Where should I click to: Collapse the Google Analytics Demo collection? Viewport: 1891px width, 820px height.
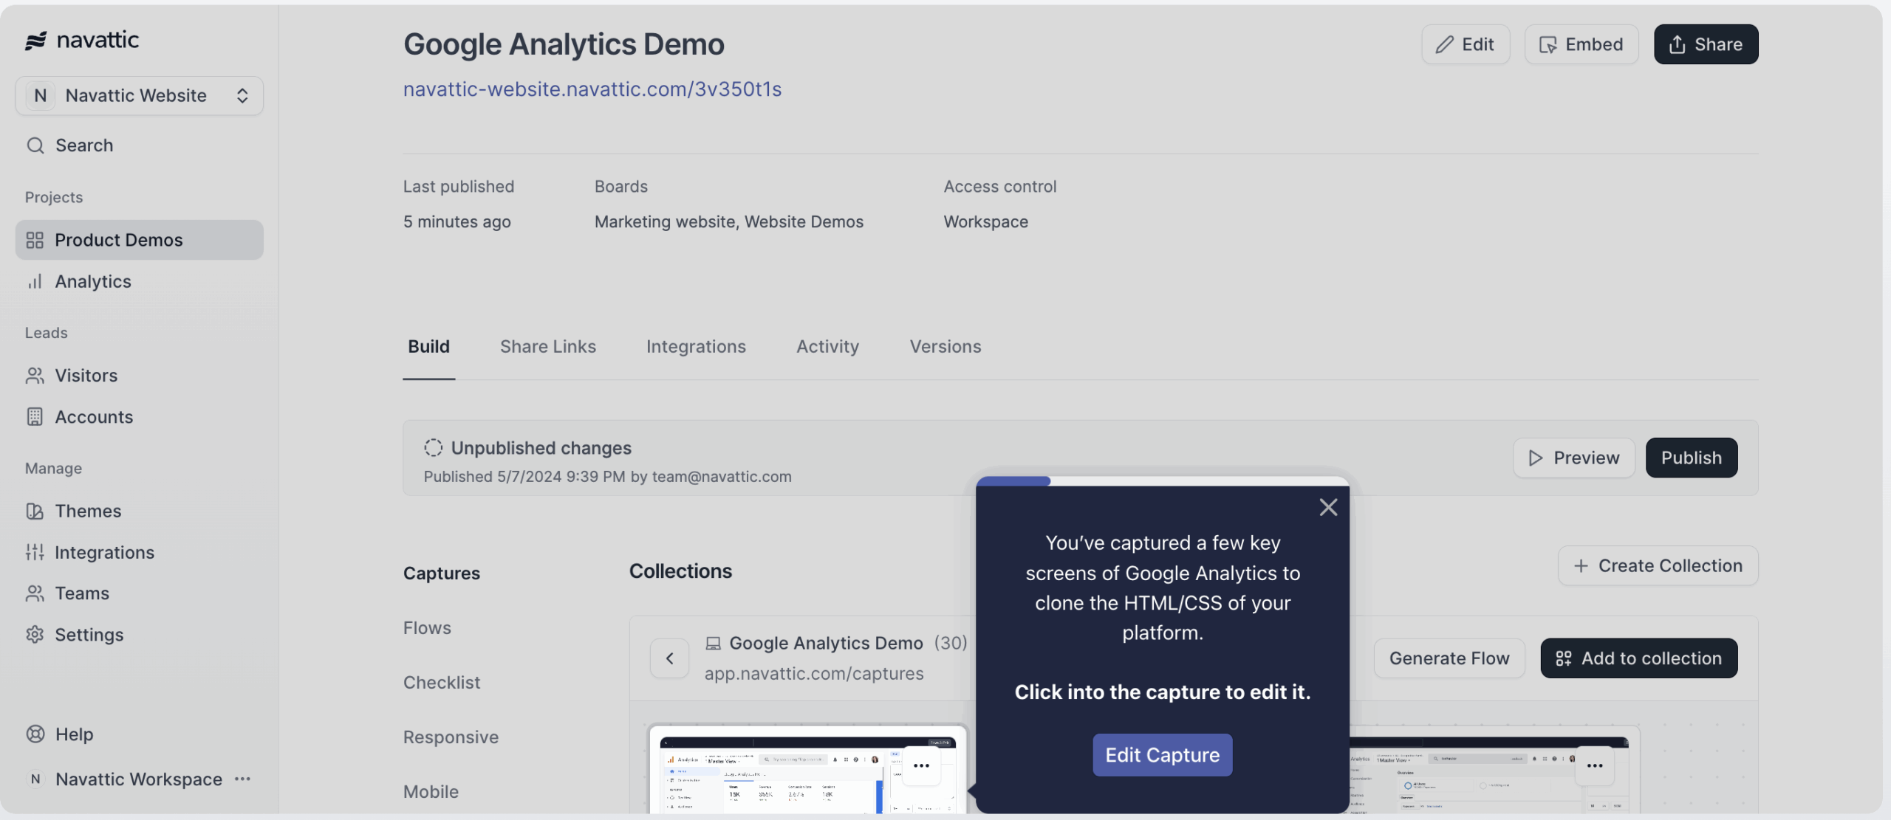coord(669,658)
